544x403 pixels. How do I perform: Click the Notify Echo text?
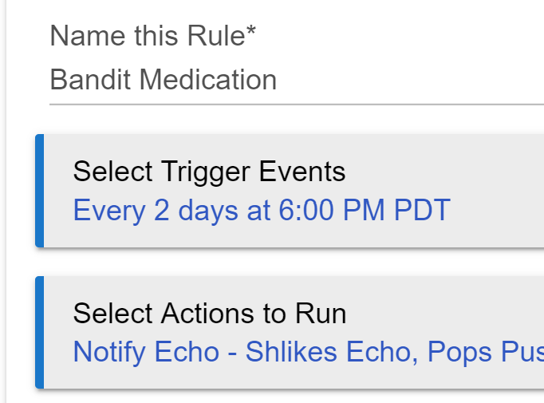(x=146, y=352)
